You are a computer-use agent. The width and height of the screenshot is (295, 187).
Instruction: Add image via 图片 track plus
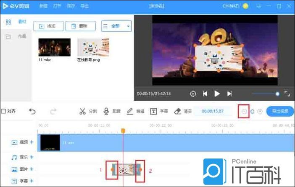[31, 169]
